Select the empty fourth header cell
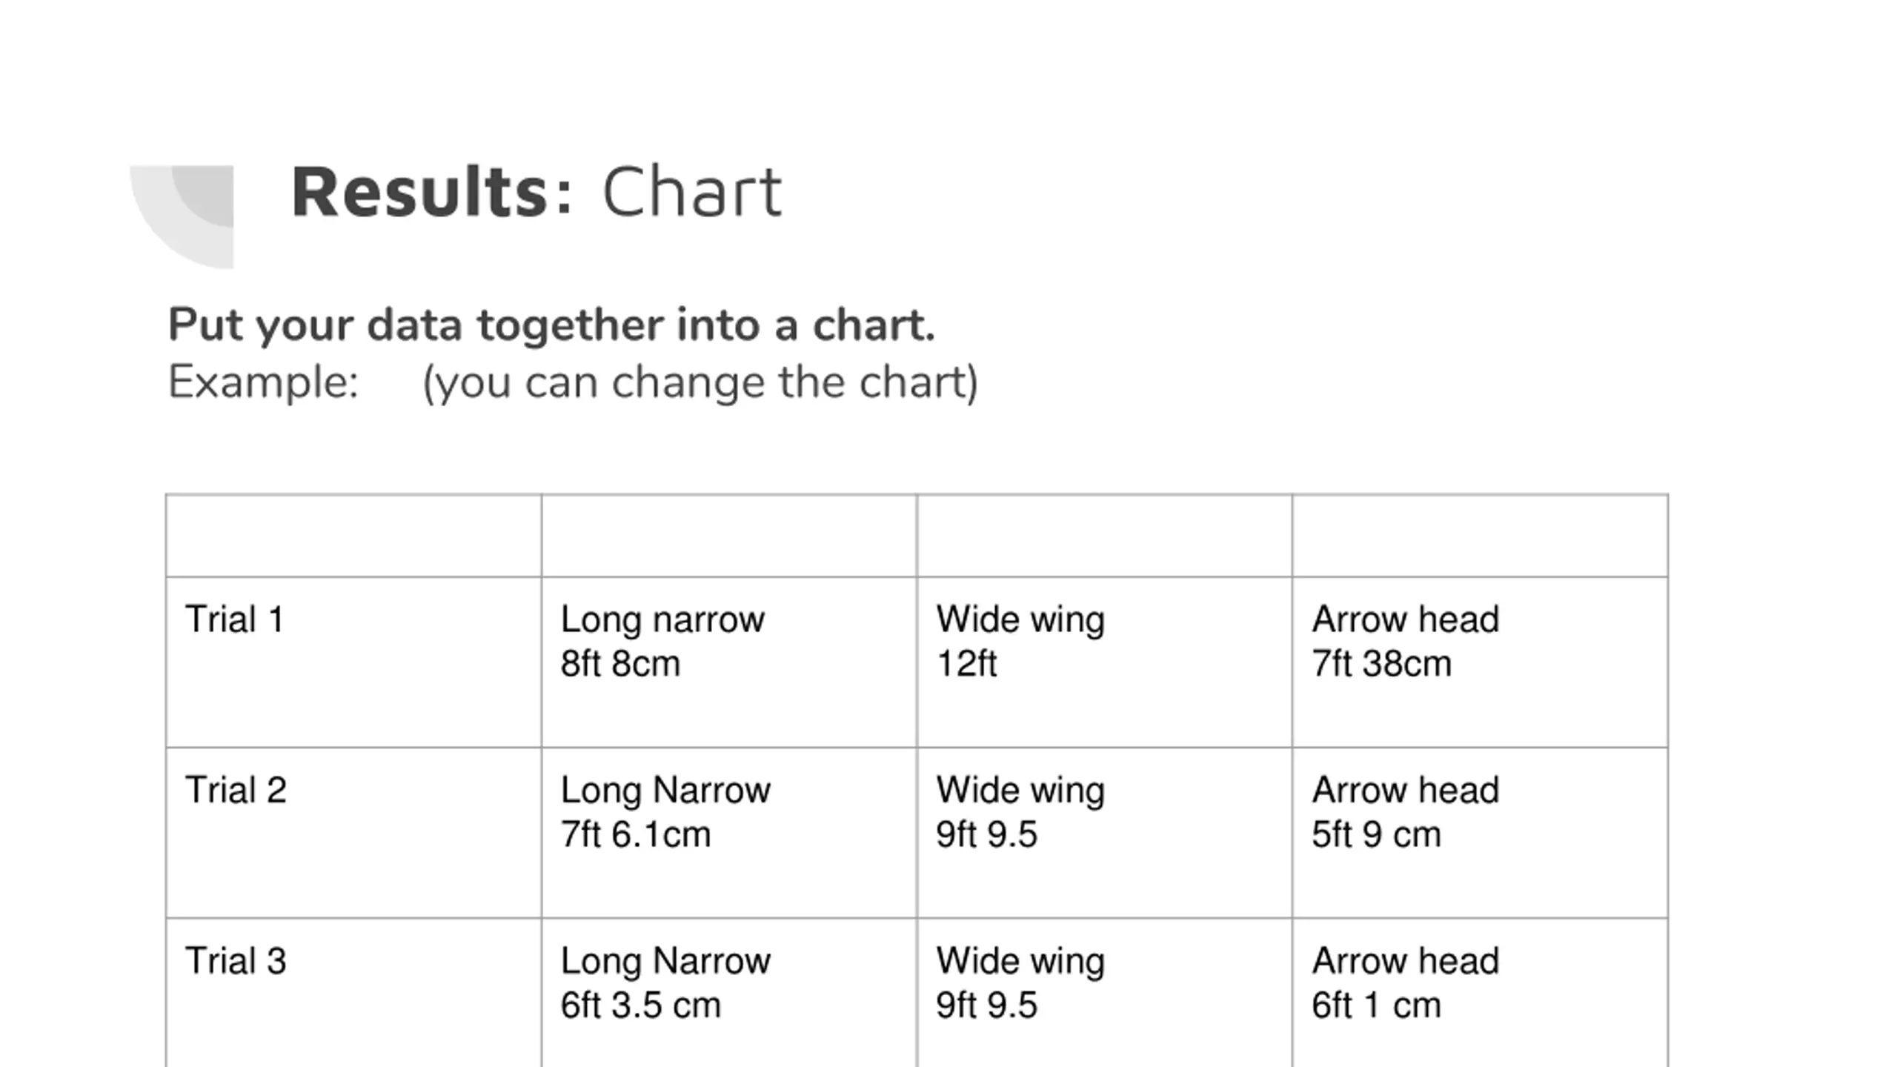 click(1481, 535)
